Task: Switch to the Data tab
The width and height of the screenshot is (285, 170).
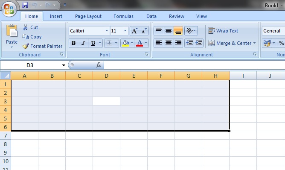Action: pos(151,16)
